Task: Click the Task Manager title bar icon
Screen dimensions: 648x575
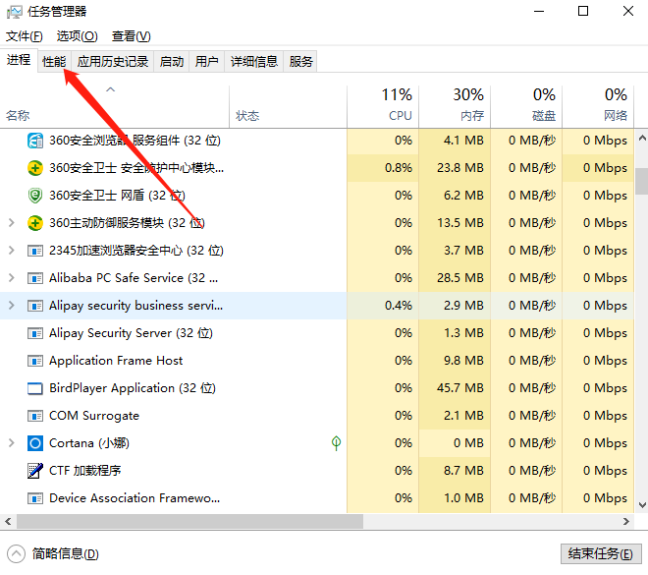Action: [x=15, y=12]
